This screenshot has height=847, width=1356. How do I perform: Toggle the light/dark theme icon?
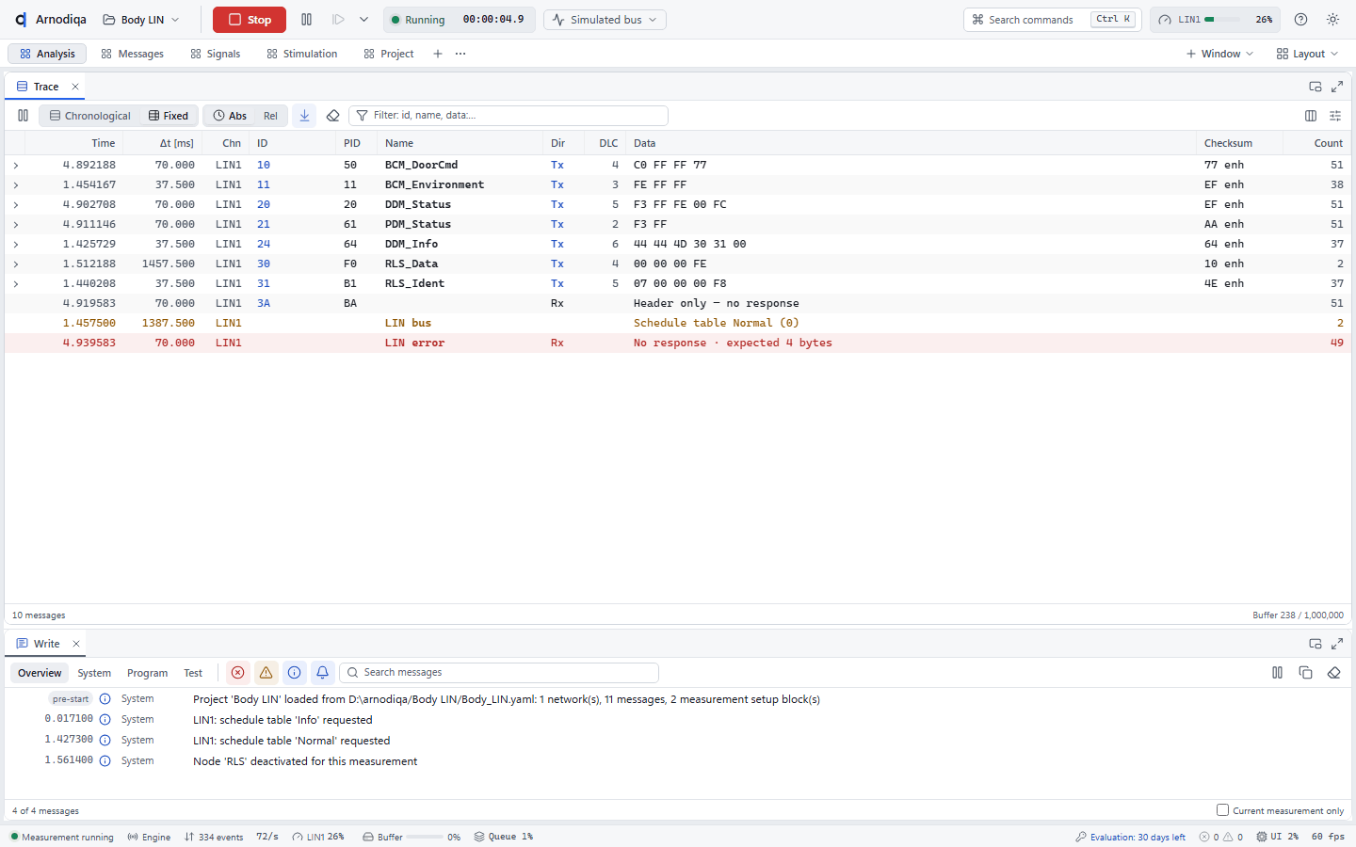pos(1332,20)
